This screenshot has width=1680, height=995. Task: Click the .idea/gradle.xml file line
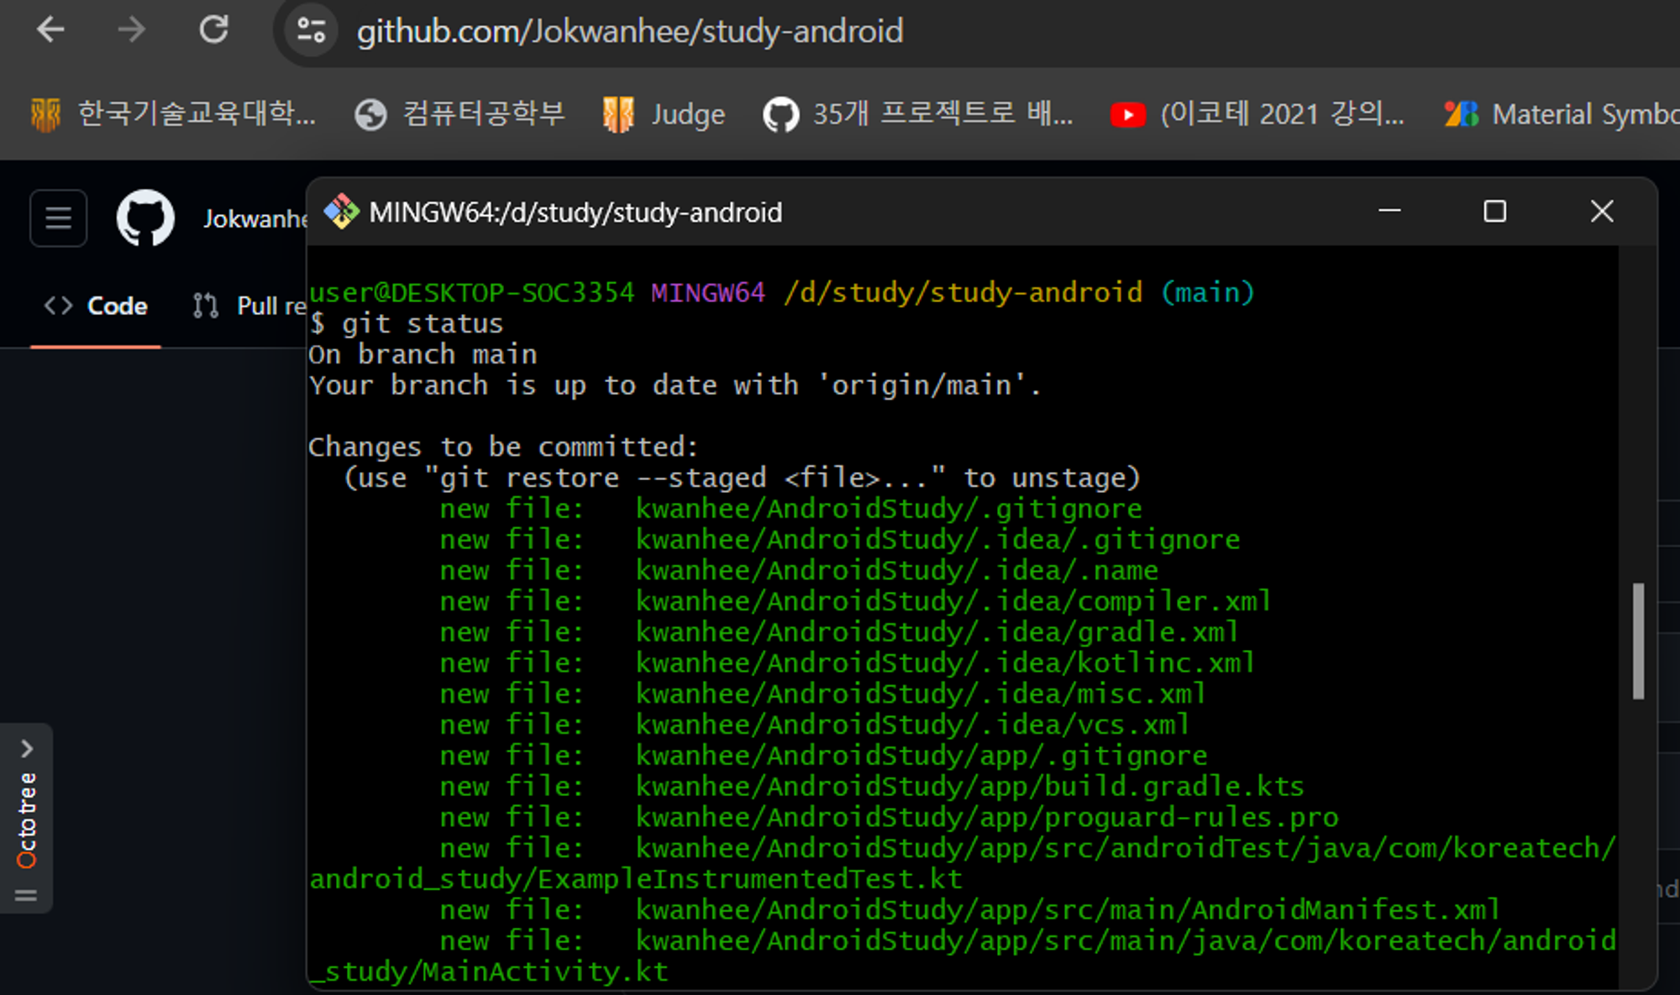click(x=839, y=632)
